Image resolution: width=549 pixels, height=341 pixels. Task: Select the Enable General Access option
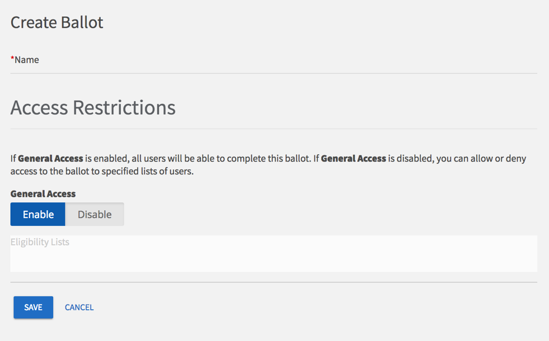pos(38,215)
